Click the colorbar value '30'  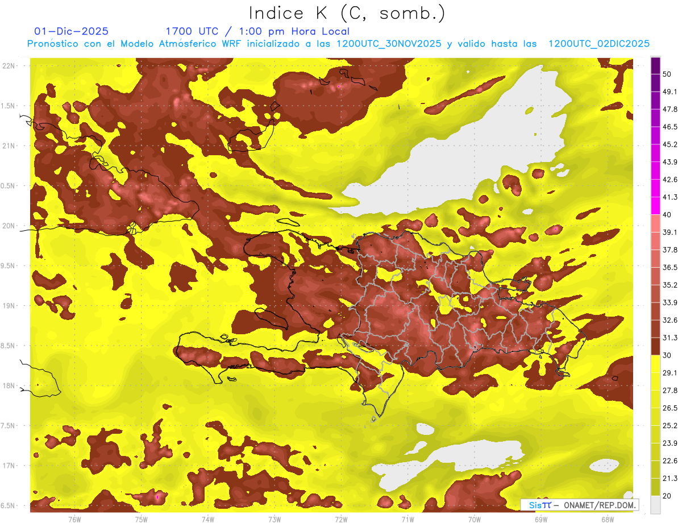coord(667,355)
